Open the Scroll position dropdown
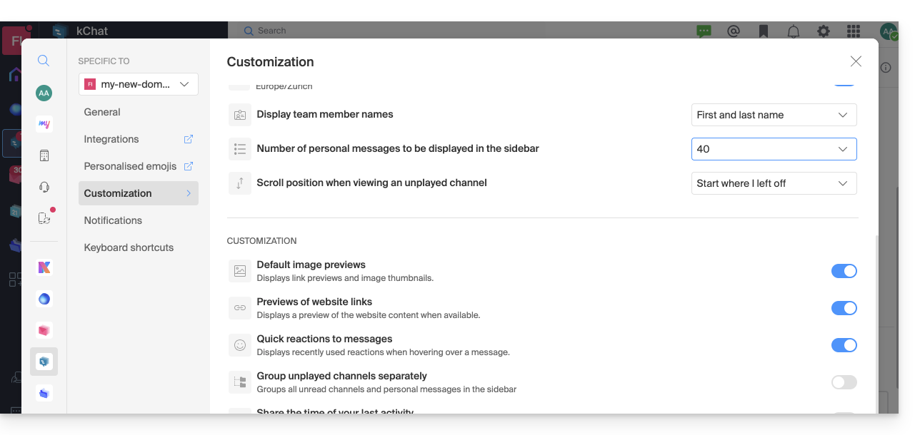The height and width of the screenshot is (435, 920). click(x=774, y=183)
